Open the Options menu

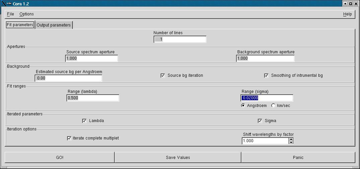(x=26, y=14)
